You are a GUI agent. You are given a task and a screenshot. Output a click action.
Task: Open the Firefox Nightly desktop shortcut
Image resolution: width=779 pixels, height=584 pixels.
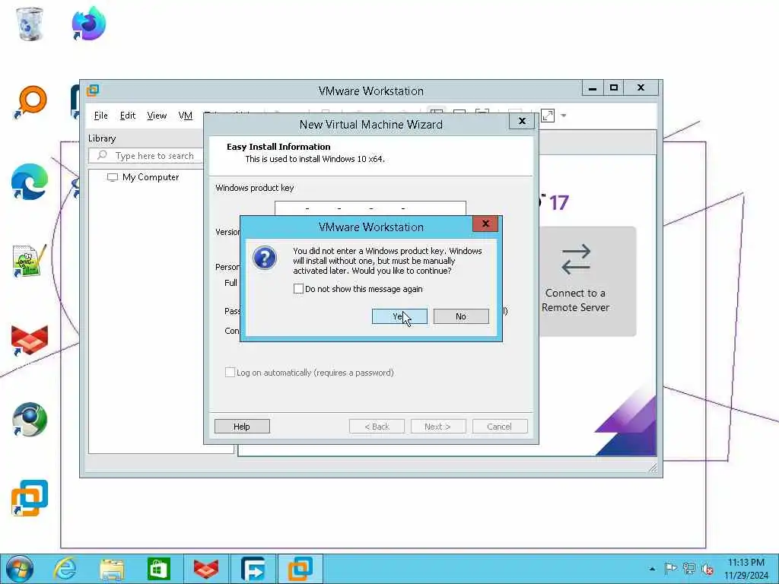pyautogui.click(x=88, y=24)
